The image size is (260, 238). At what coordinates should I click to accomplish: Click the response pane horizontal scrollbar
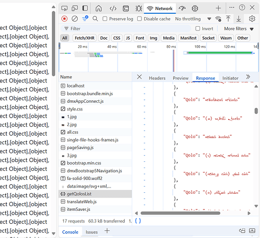(180, 213)
